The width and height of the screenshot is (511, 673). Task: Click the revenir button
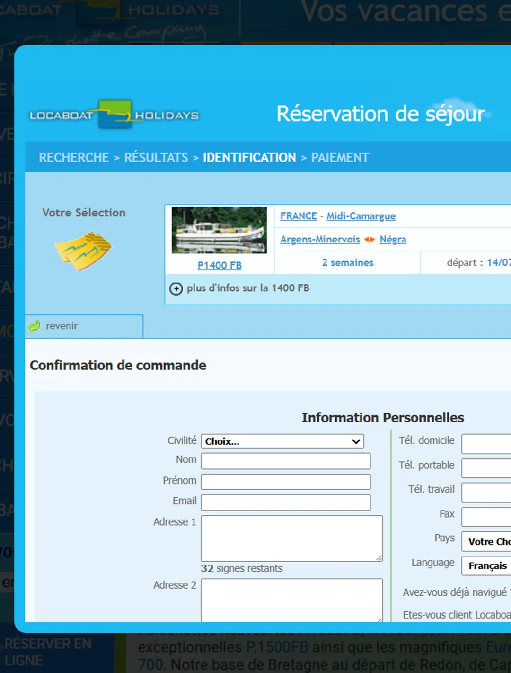[x=84, y=326]
